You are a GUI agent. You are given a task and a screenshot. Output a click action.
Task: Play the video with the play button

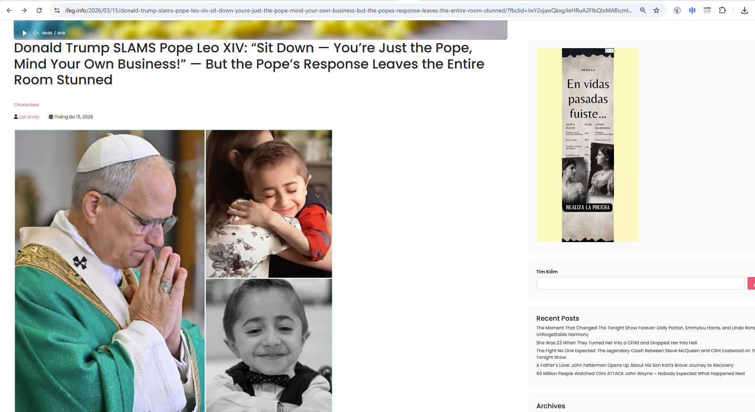tap(25, 33)
